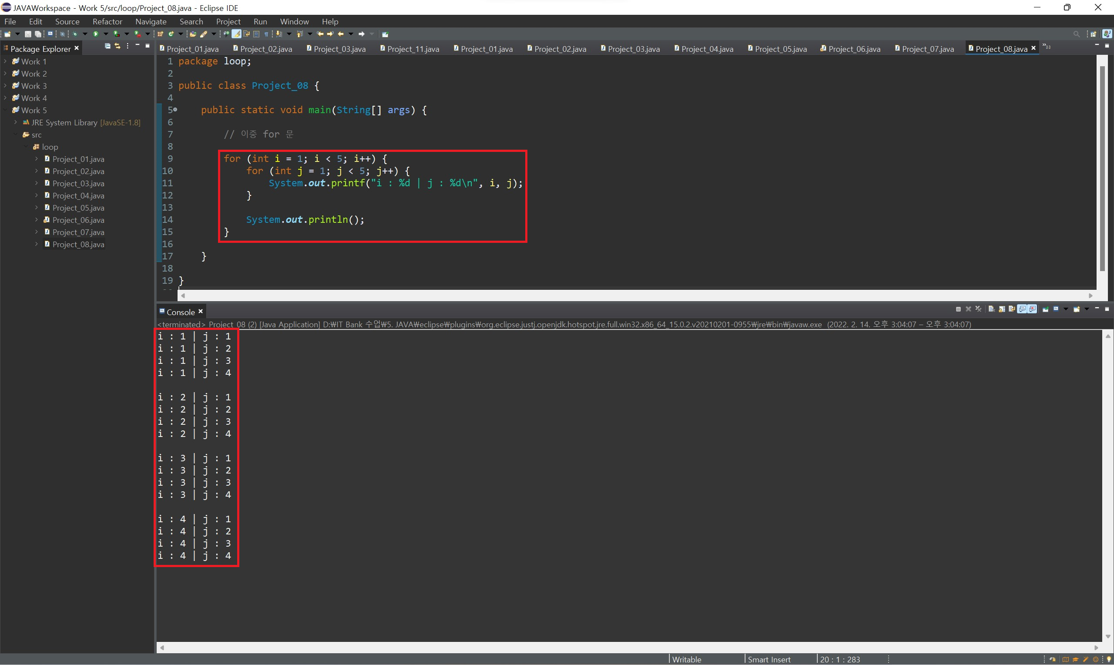
Task: Expand JRE System Library node
Action: coord(15,122)
